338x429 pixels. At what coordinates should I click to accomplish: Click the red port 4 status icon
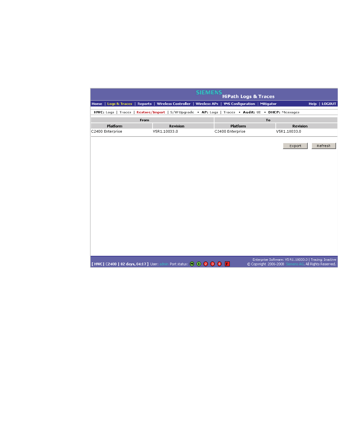click(x=219, y=264)
